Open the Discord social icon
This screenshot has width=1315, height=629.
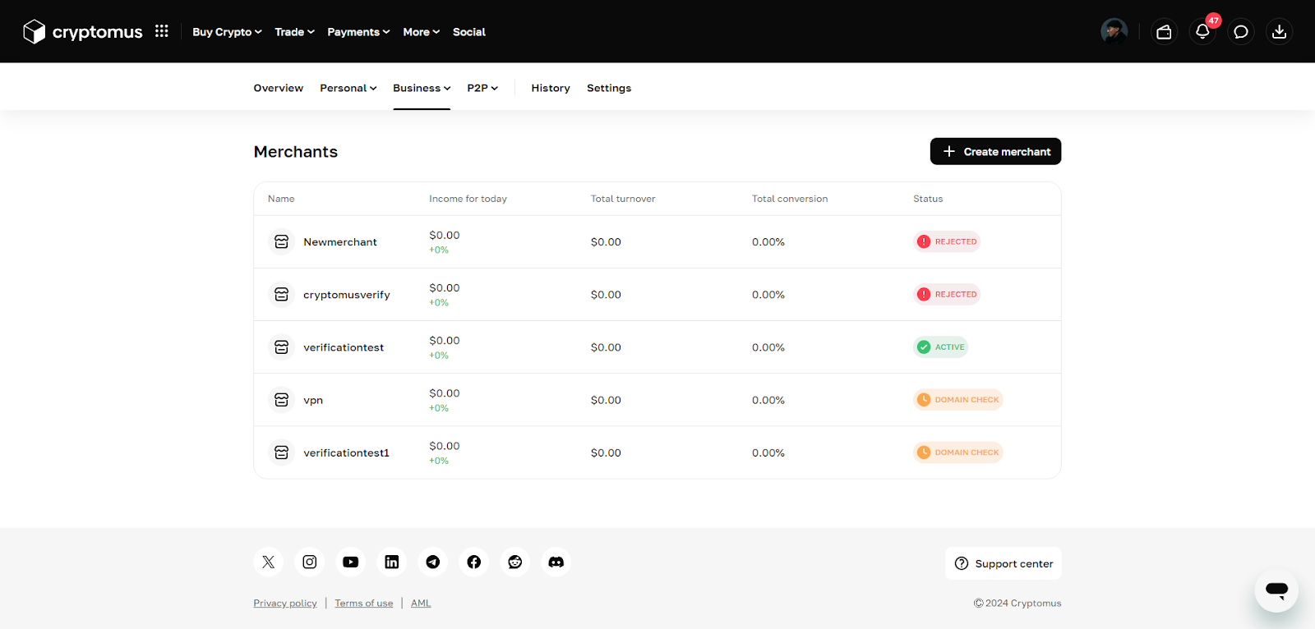coord(556,562)
